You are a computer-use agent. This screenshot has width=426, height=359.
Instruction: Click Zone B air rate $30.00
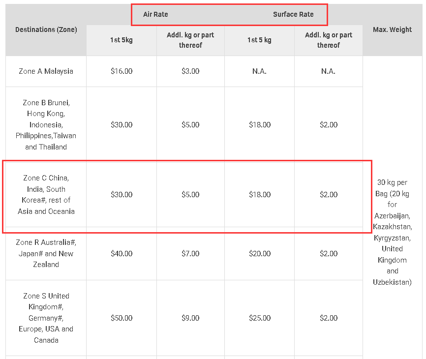click(122, 124)
